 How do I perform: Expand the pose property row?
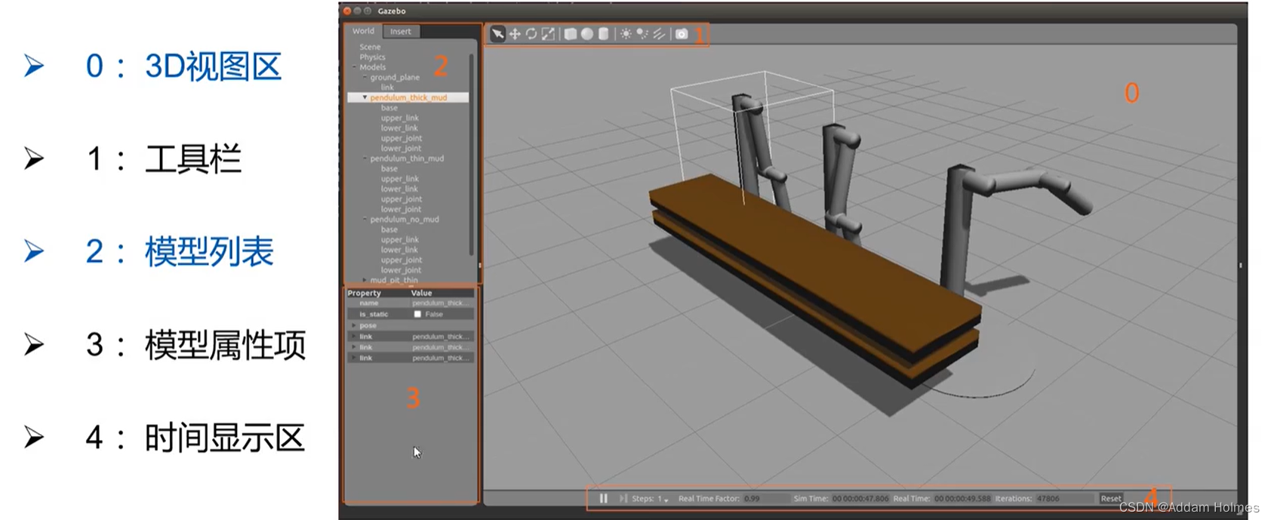[354, 325]
